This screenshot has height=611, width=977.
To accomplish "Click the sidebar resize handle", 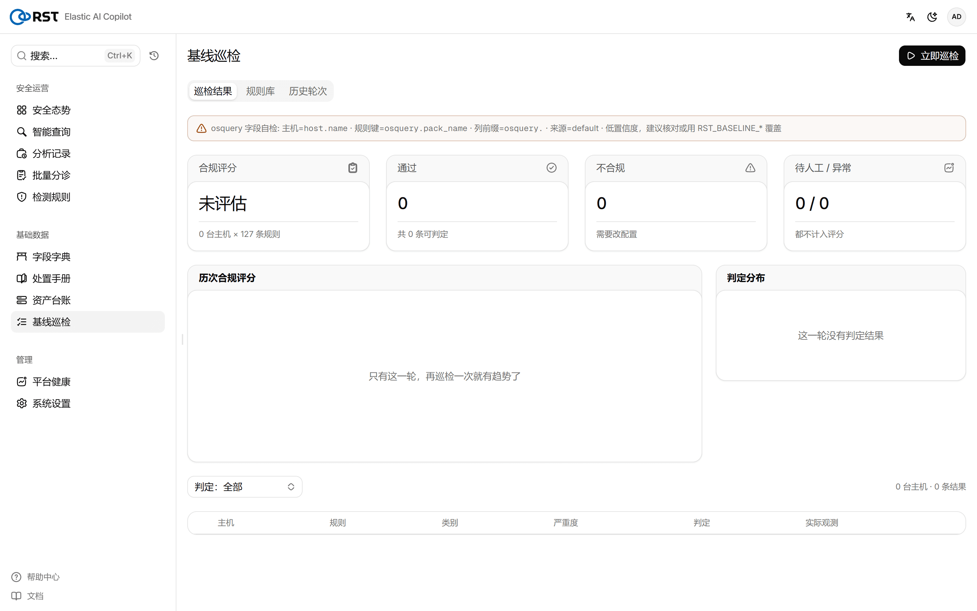I will pos(183,339).
